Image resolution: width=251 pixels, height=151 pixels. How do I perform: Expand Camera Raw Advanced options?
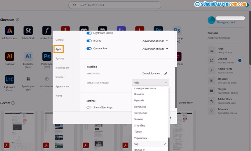pos(155,49)
